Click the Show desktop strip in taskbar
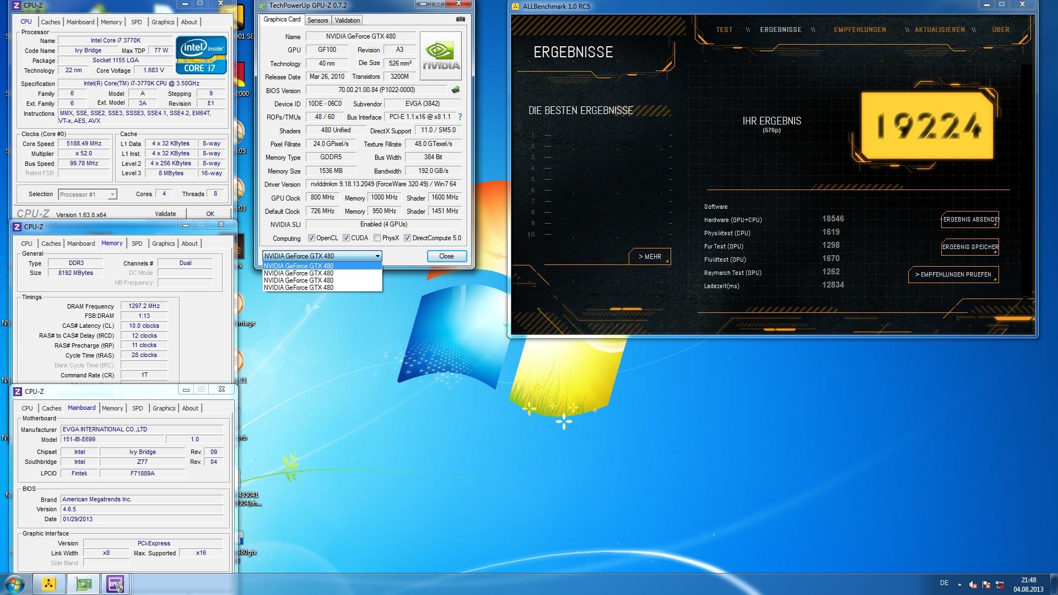The image size is (1058, 595). coord(1054,584)
